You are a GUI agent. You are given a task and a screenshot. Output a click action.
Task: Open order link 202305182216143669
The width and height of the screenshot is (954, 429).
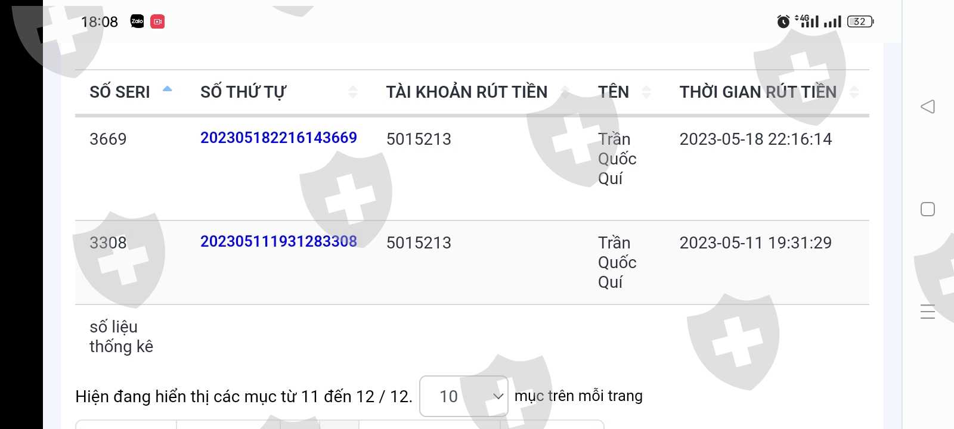tap(278, 138)
